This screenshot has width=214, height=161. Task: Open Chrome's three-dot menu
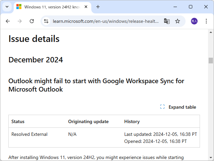tap(206, 21)
